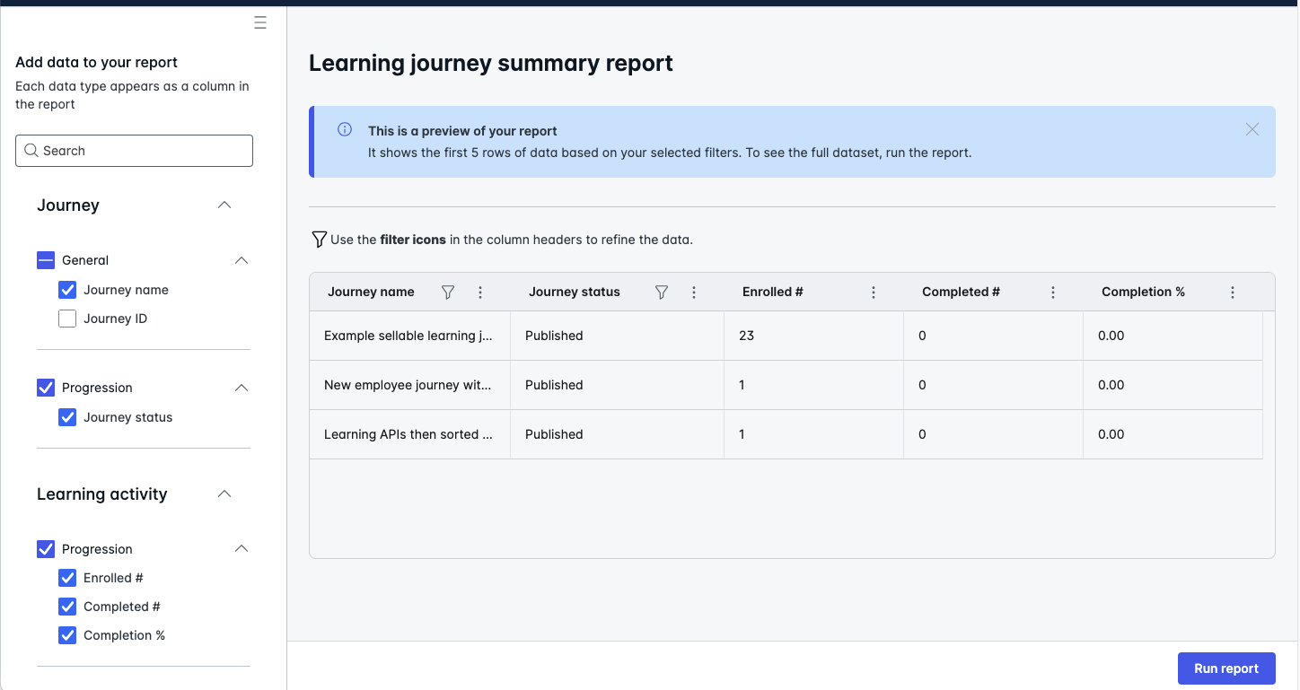Uncheck the Journey name checkbox

click(x=67, y=290)
